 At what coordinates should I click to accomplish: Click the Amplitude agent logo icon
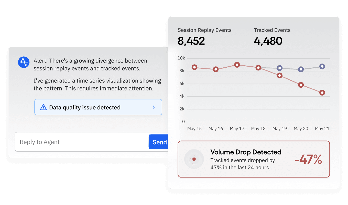tap(24, 62)
